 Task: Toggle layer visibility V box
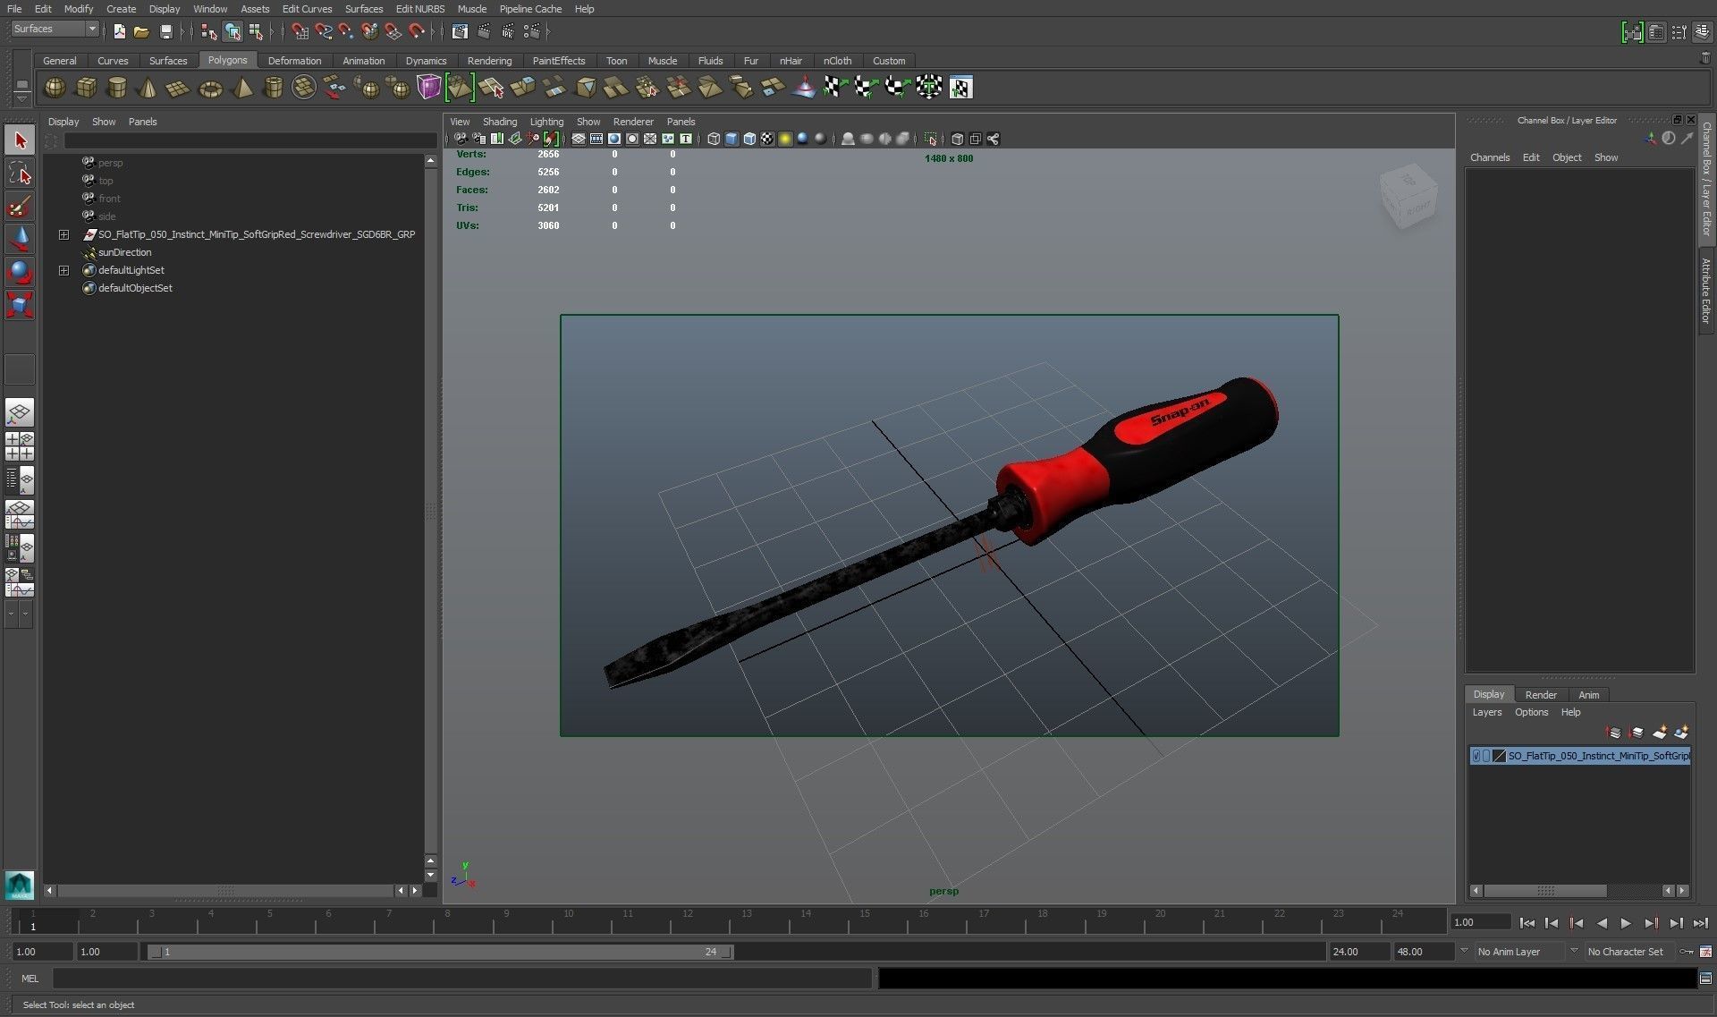click(x=1476, y=756)
